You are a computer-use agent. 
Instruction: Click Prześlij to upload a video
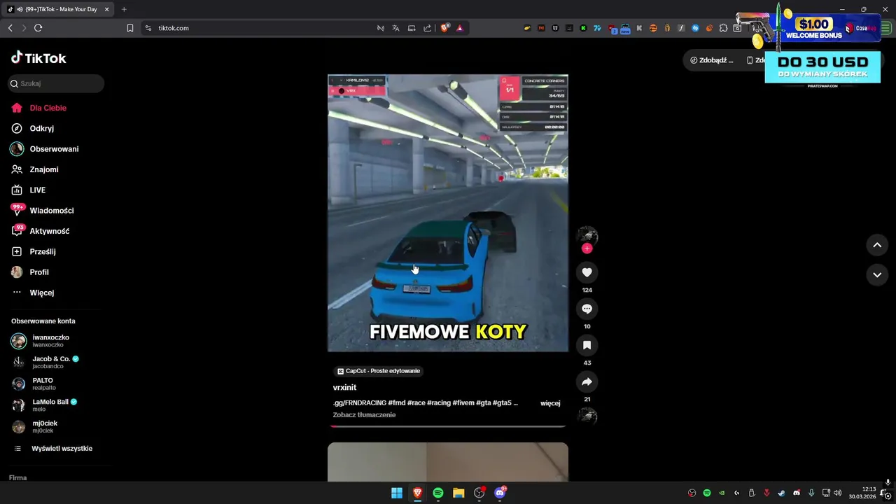[x=34, y=251]
